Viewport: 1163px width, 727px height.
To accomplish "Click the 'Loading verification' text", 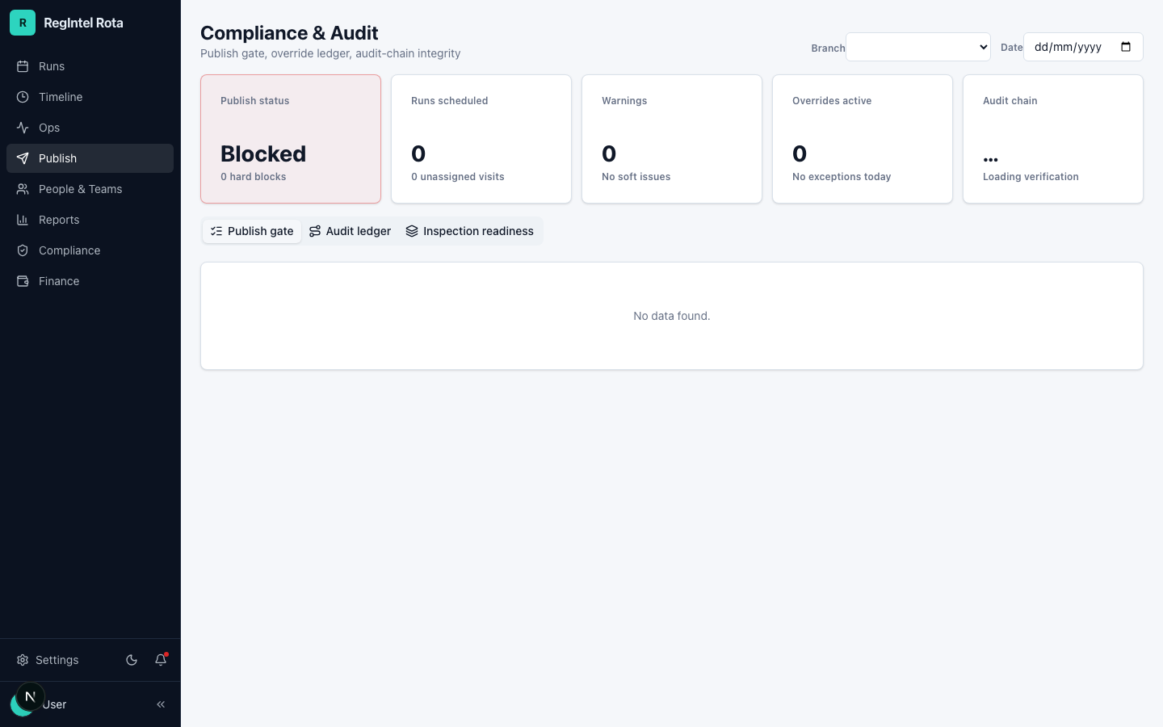I will pos(1031,177).
